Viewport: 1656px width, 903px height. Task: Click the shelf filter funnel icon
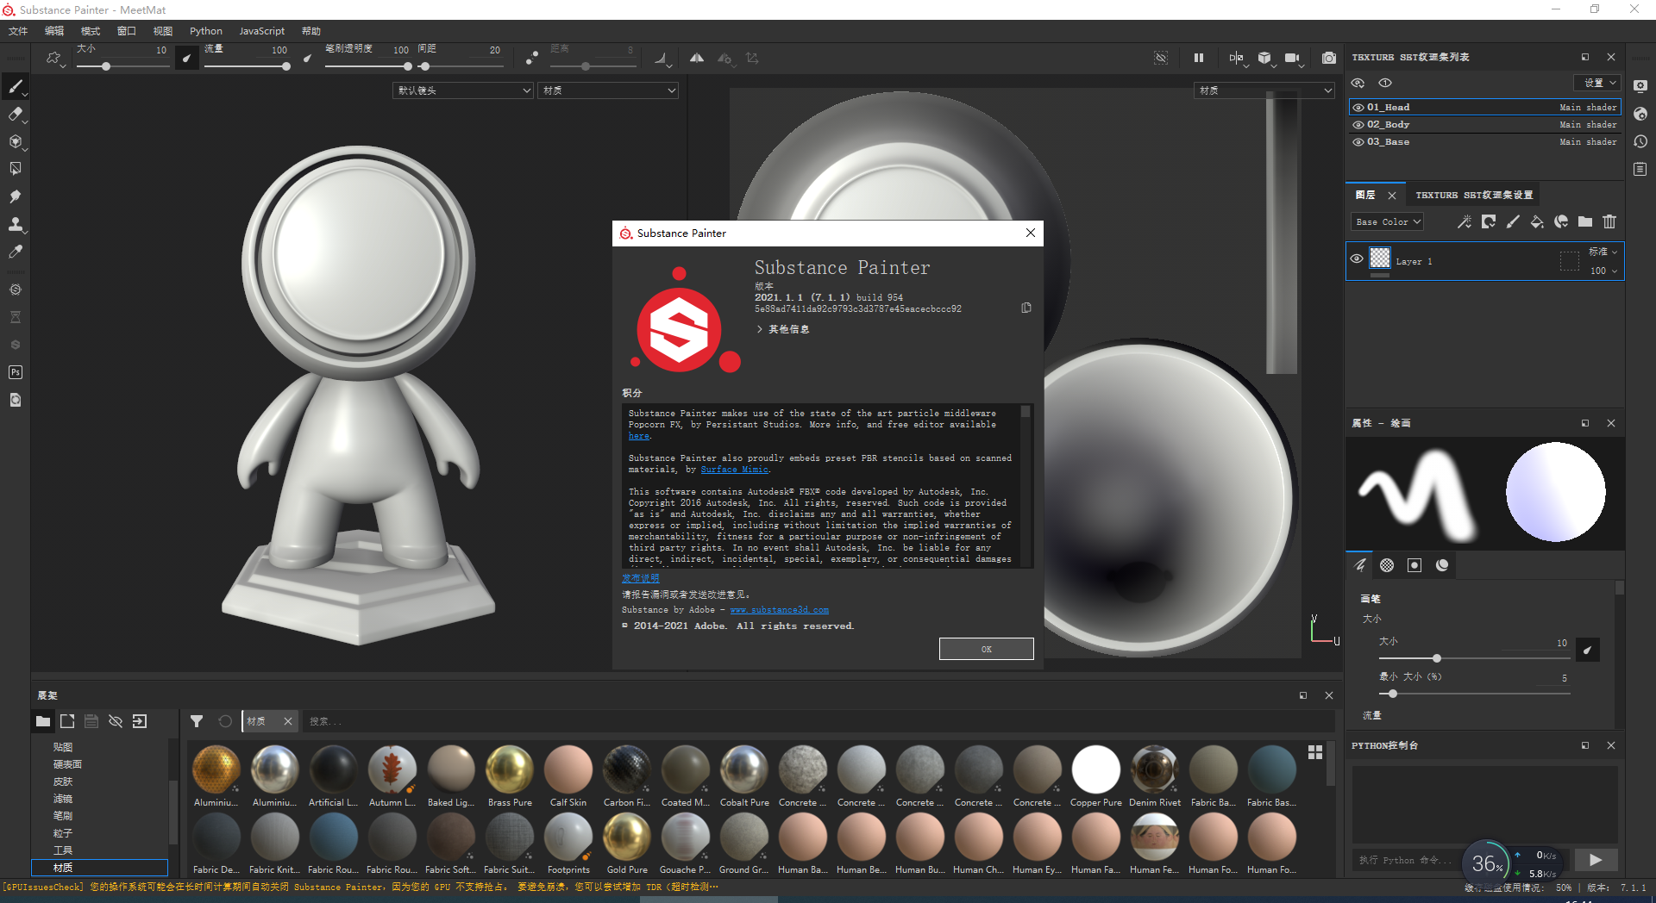197,721
